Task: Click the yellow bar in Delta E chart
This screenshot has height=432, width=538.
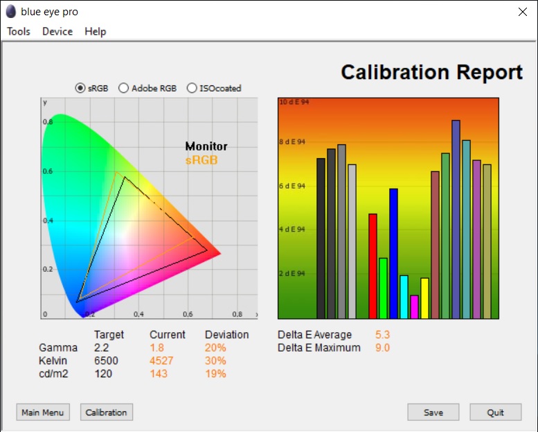Action: [x=424, y=298]
